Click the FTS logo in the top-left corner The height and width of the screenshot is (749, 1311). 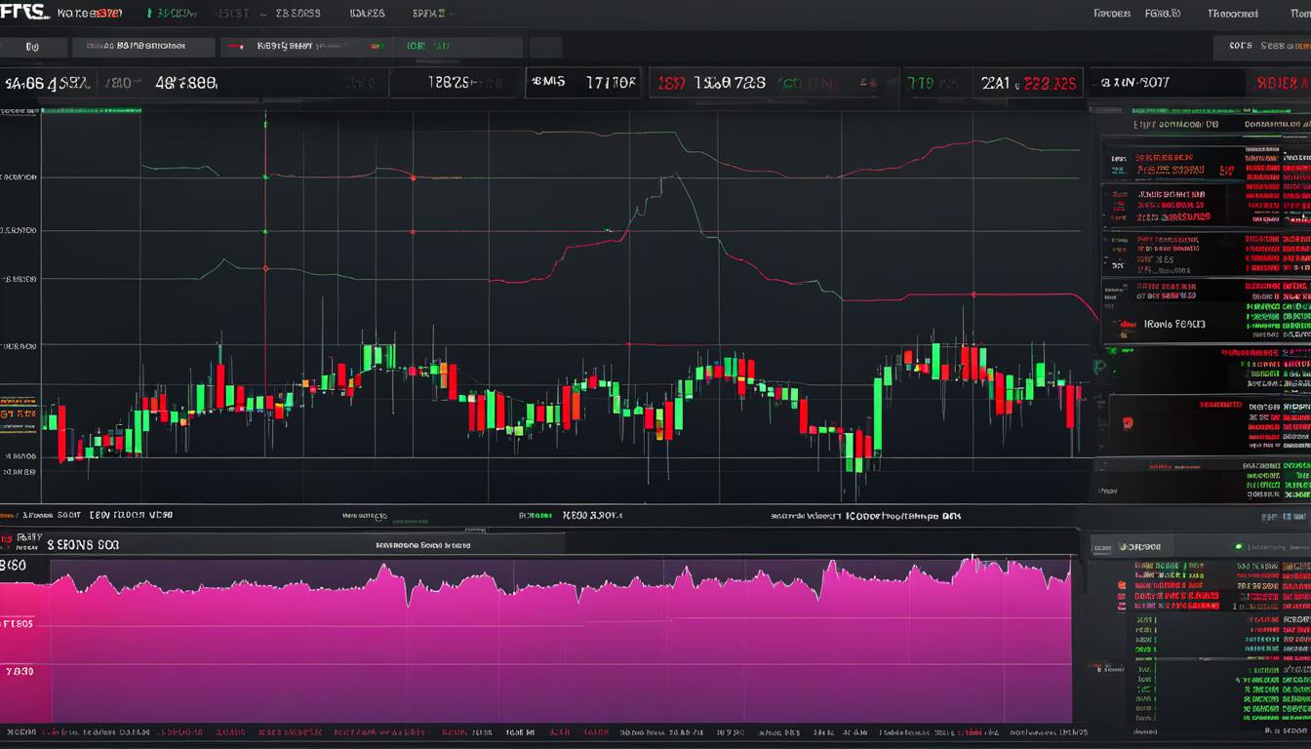tap(27, 13)
